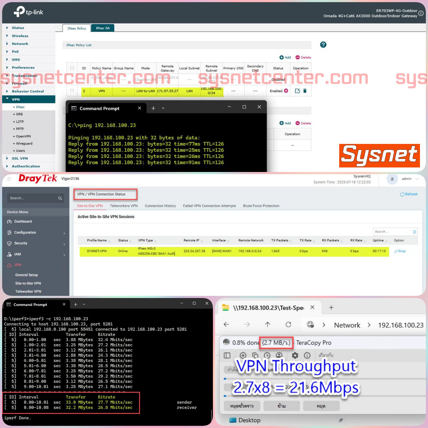Expand the Network menu section

point(20,44)
